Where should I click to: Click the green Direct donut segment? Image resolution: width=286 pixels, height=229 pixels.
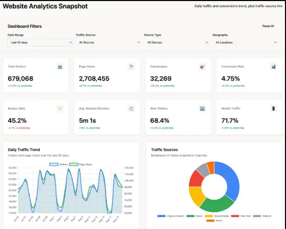tap(217, 204)
